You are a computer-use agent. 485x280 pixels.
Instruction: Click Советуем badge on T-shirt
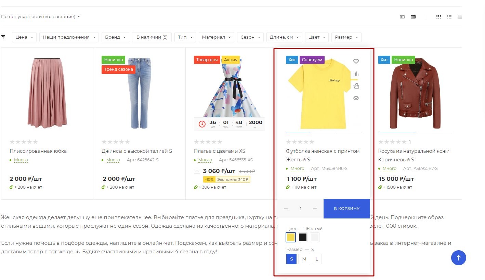[312, 60]
